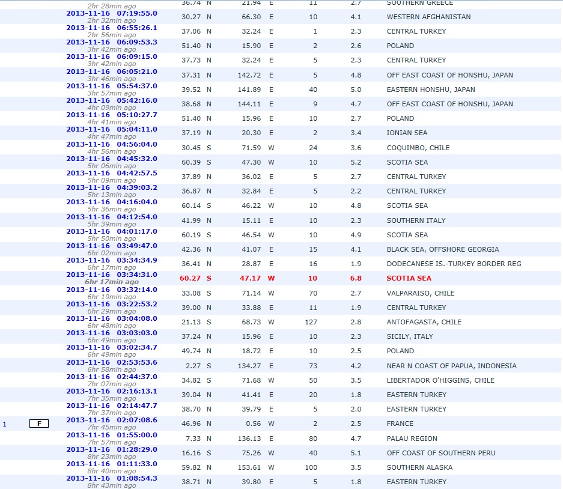Select the red SCOTIA SEA region text
Screen dimensions: 563x489
[409, 278]
